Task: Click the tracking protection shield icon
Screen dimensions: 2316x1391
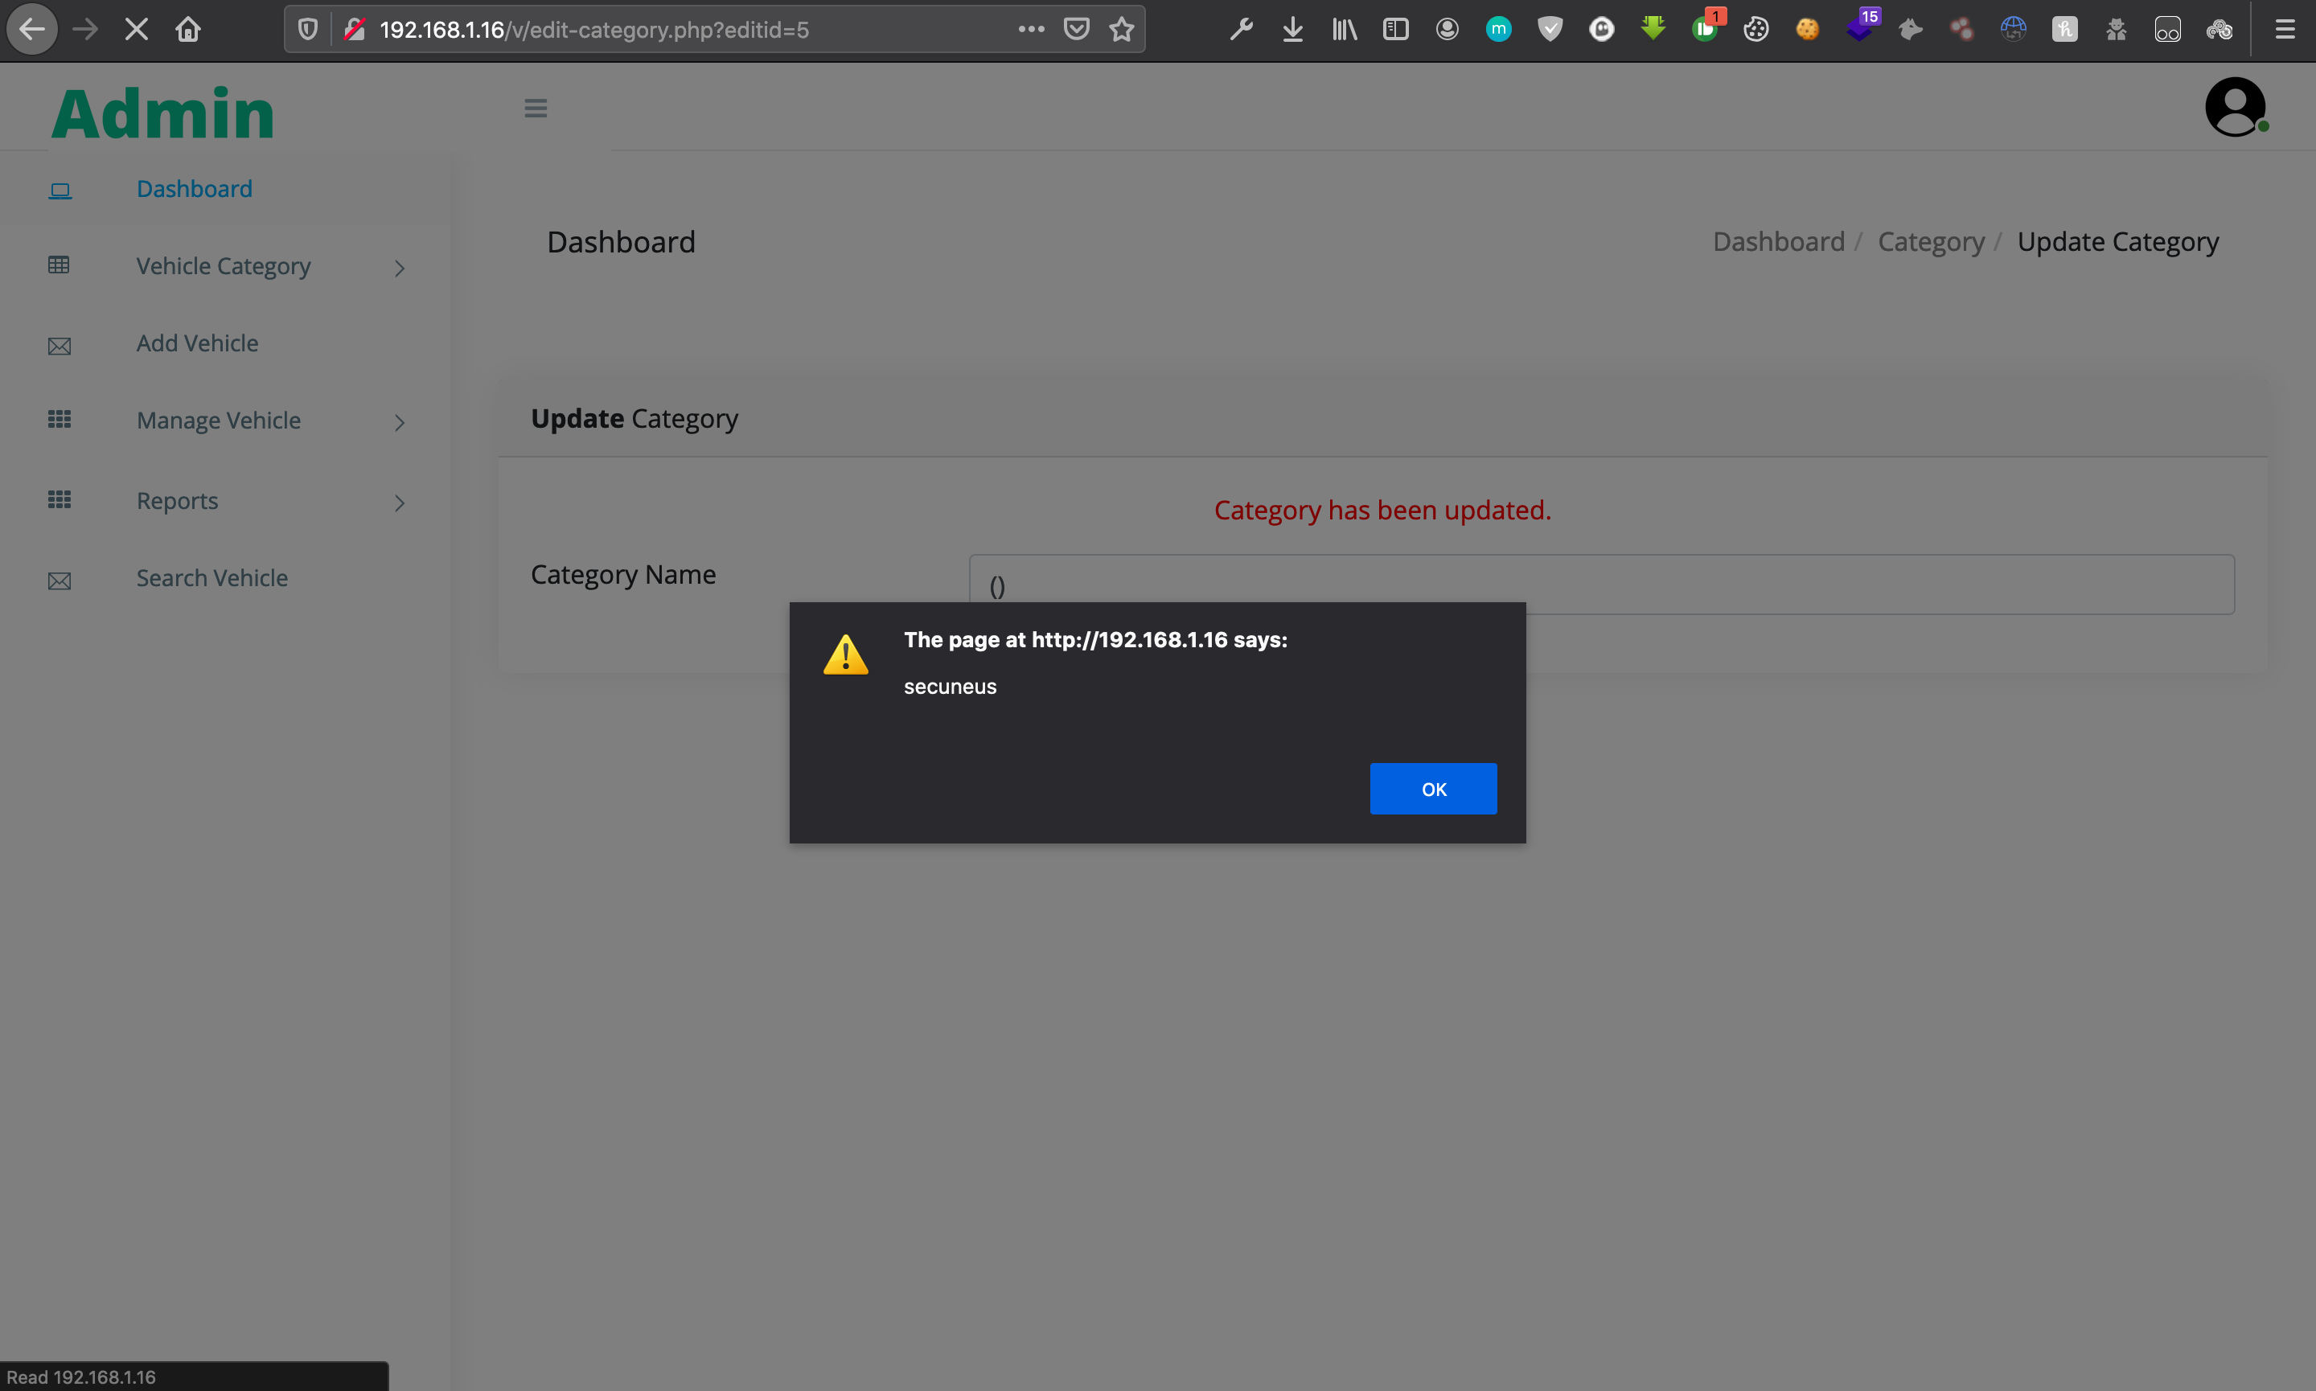Action: point(307,30)
